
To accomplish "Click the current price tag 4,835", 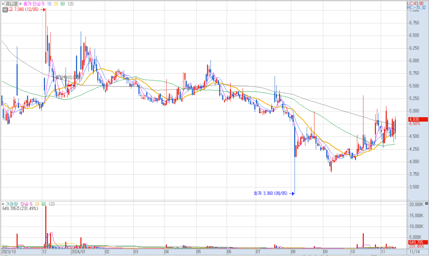I will click(418, 119).
